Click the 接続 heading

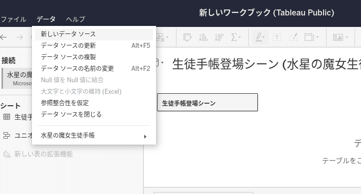(8, 61)
